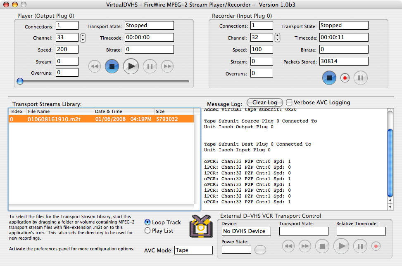Click the Recorder Connections field
This screenshot has width=402, height=266.
coord(262,25)
